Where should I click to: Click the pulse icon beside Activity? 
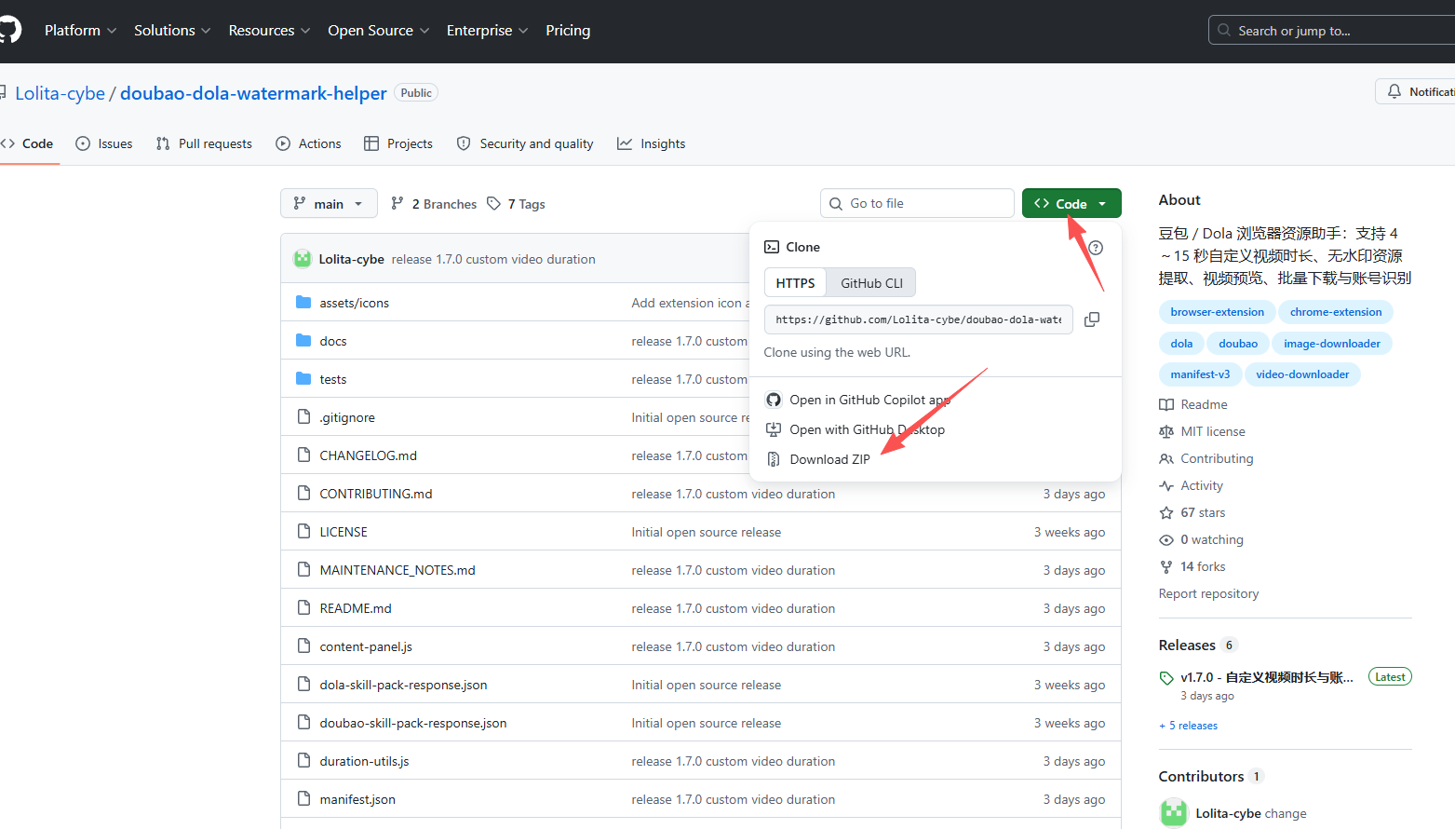(1166, 485)
